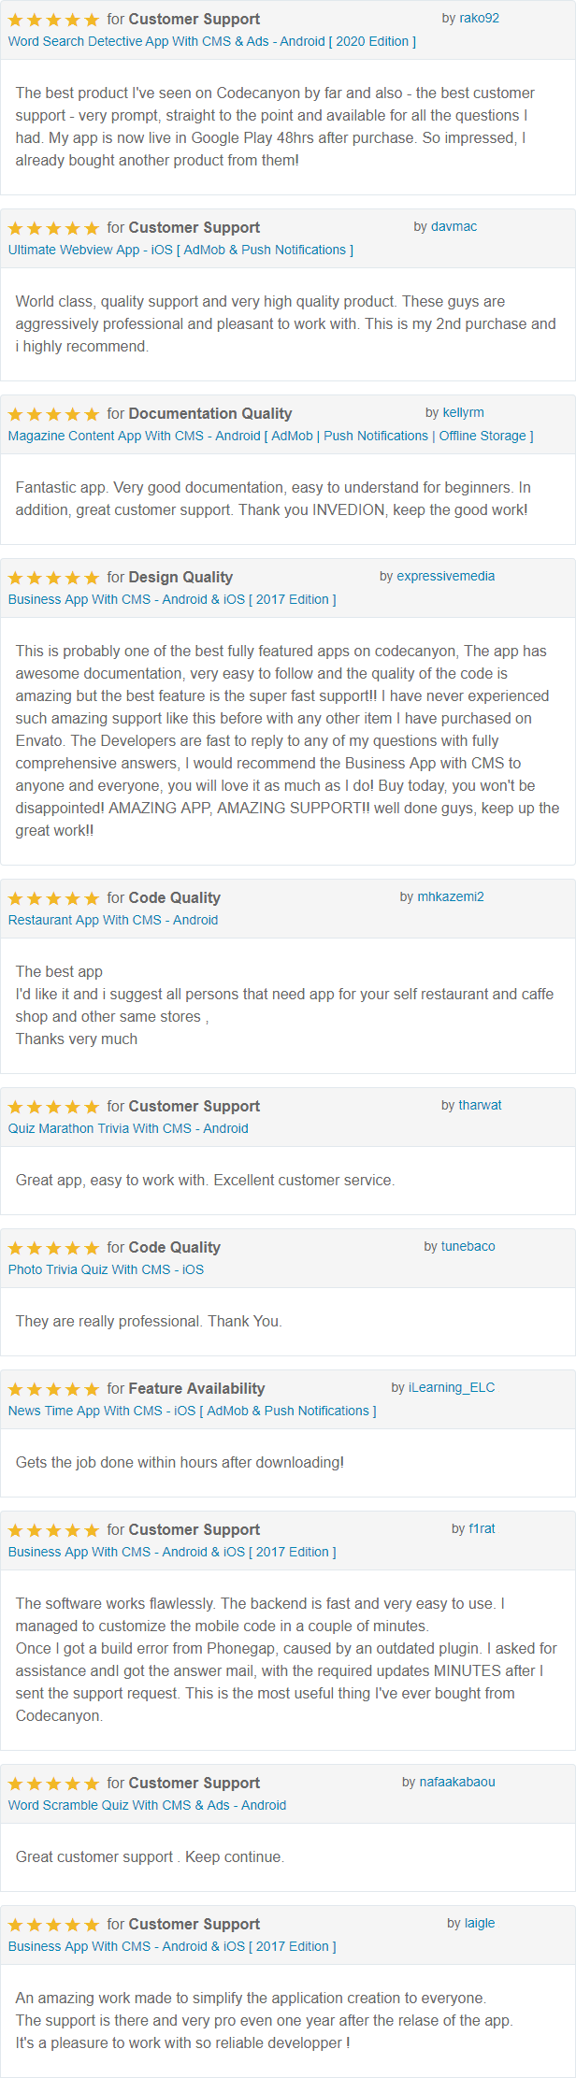Click the stars on davmac's review

coord(53,228)
